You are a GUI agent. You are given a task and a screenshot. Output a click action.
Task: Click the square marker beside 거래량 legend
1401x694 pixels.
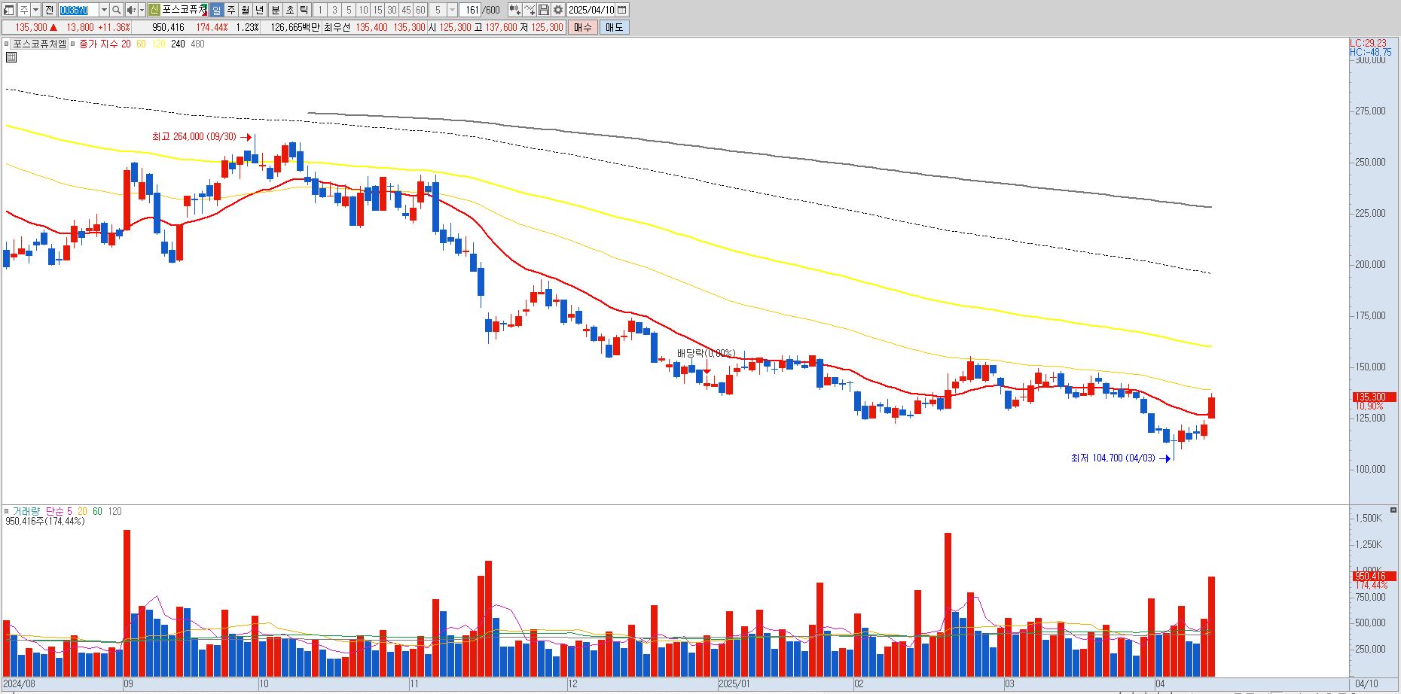click(7, 511)
